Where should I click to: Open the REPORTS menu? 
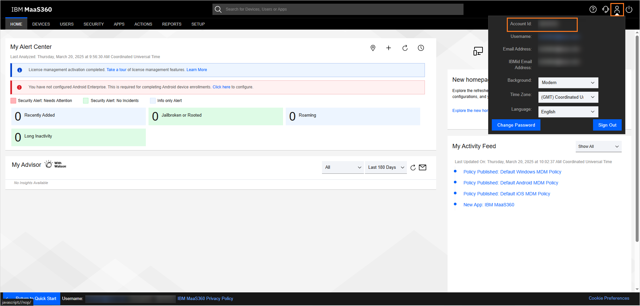coord(171,24)
